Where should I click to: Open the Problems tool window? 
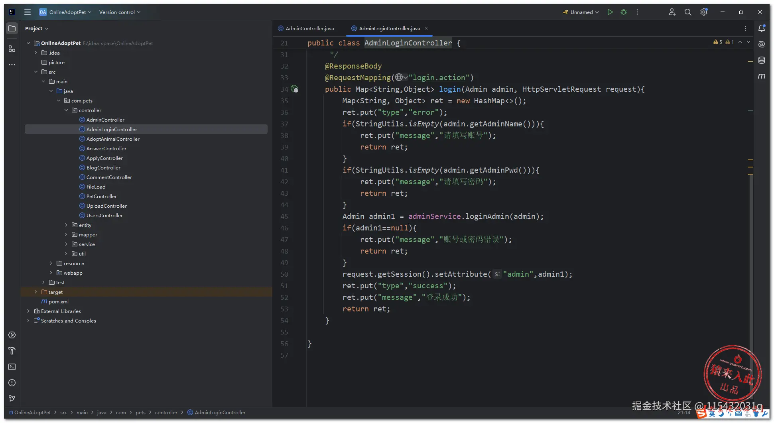point(12,383)
